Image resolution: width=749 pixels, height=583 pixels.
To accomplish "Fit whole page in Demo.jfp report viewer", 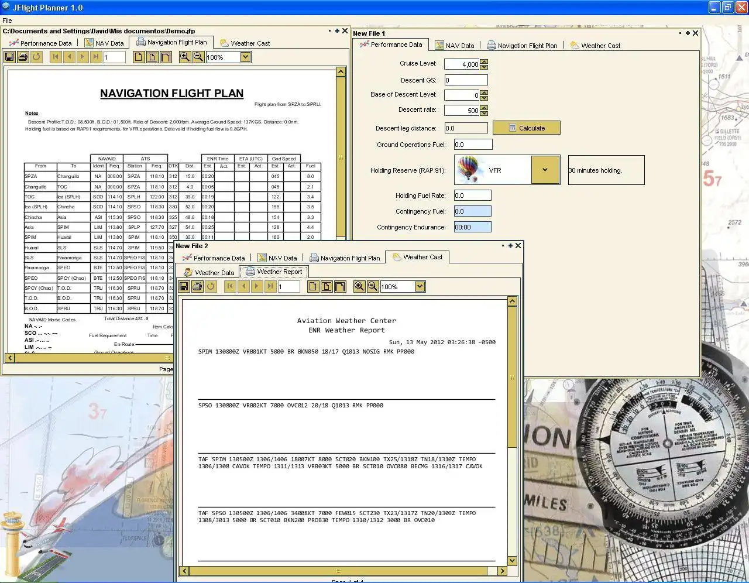I will 152,57.
